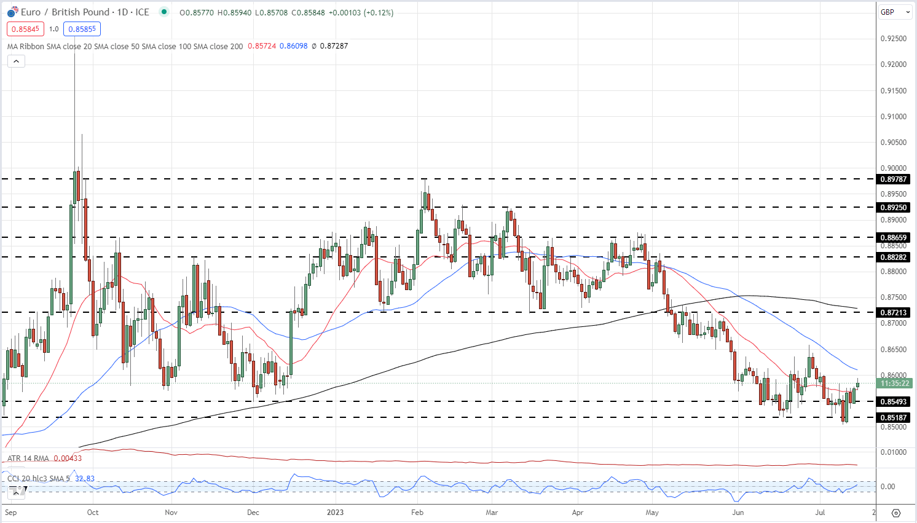
Task: Click the 0.91000 price axis label
Action: (x=894, y=117)
